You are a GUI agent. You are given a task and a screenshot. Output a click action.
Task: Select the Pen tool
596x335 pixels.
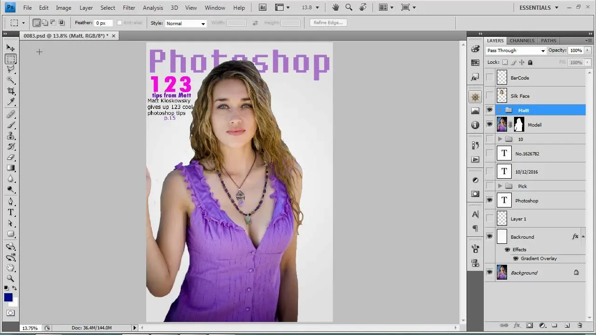(11, 201)
